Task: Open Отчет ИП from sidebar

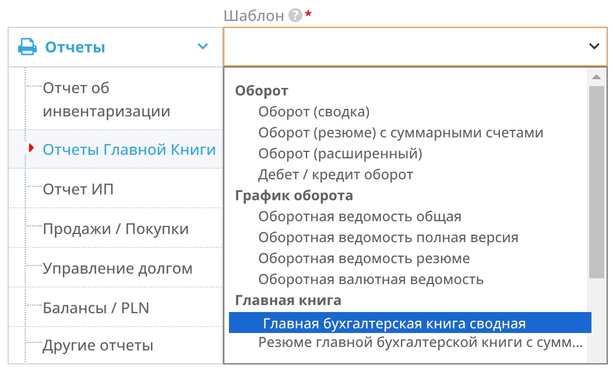Action: click(78, 189)
